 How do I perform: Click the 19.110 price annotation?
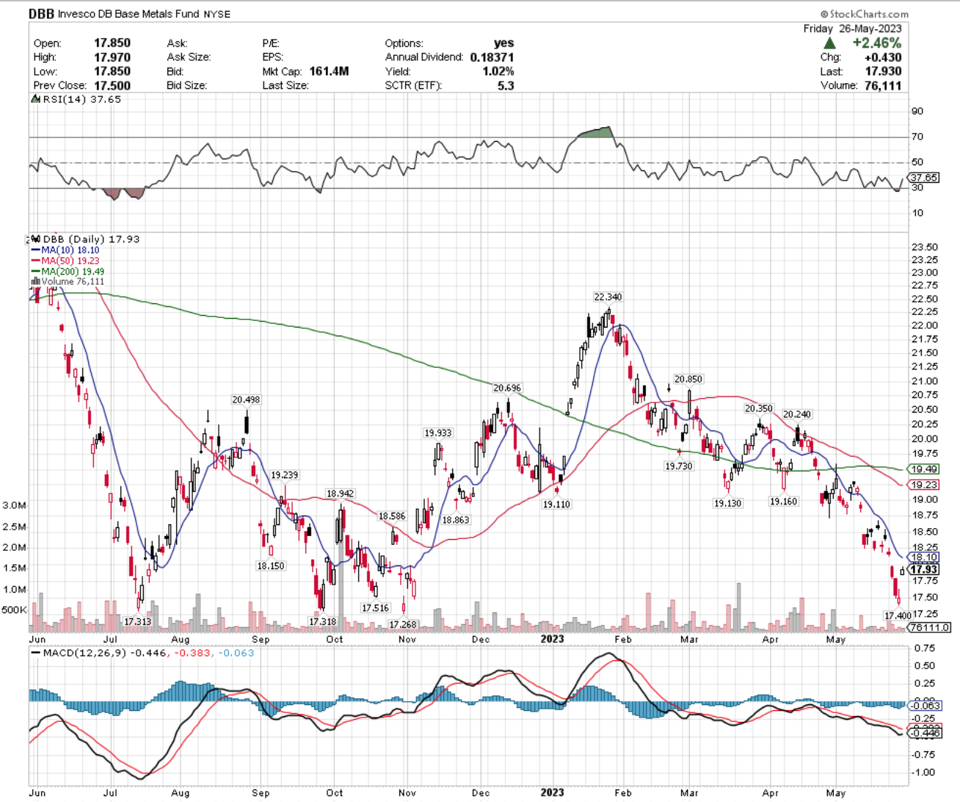(x=556, y=505)
